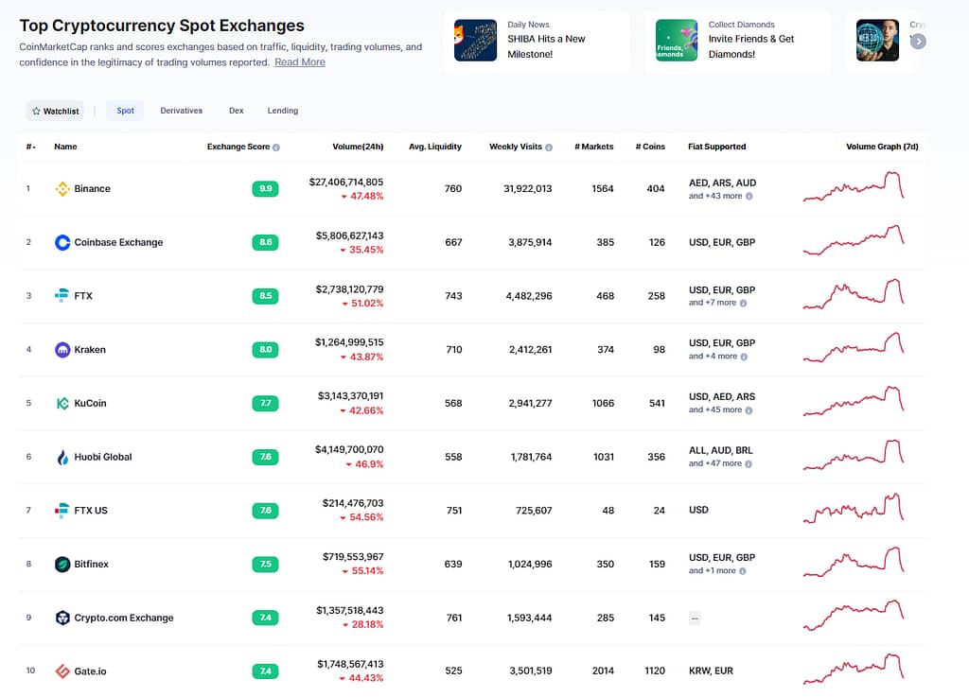
Task: Click info icon beside FTX's +7 more
Action: click(744, 304)
